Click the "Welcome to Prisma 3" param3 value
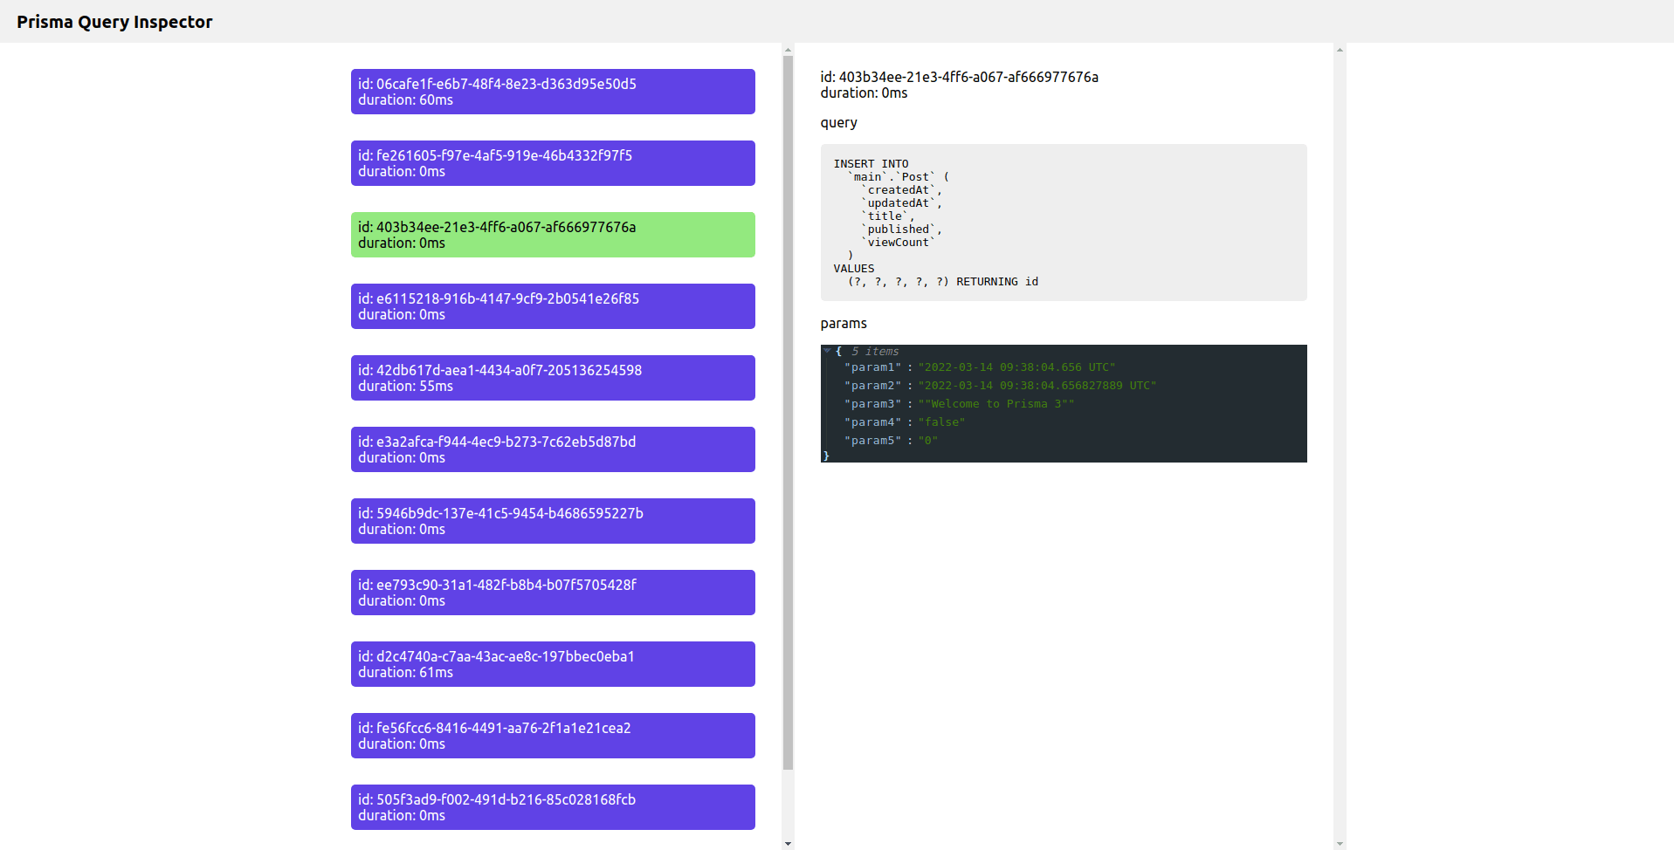 pos(995,404)
